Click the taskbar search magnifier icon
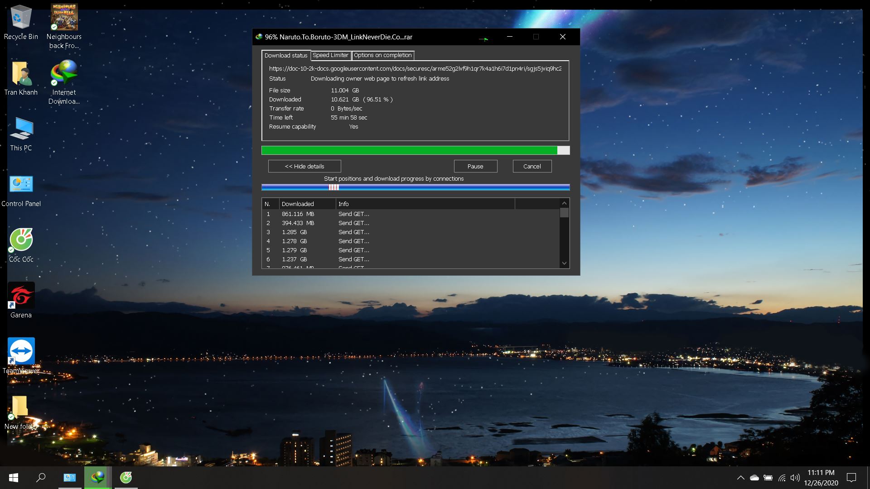870x489 pixels. (41, 477)
